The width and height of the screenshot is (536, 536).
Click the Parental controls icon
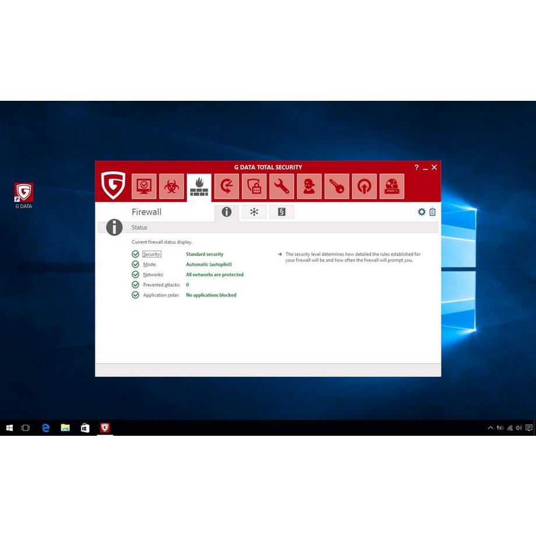[x=309, y=186]
